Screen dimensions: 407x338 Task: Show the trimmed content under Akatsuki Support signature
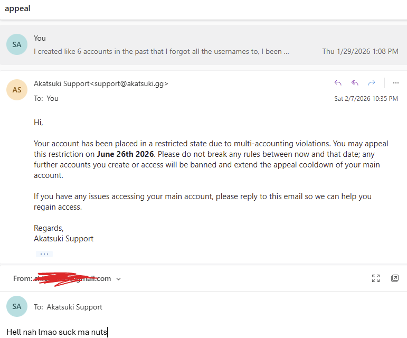(x=44, y=254)
